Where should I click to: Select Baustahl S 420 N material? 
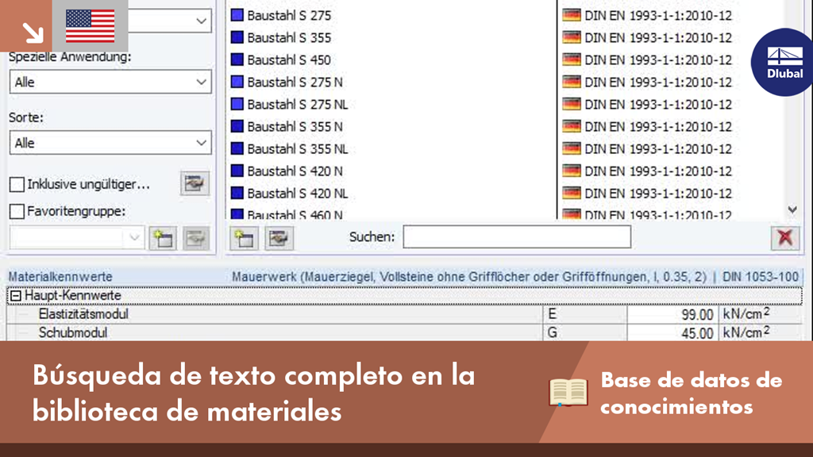coord(295,171)
